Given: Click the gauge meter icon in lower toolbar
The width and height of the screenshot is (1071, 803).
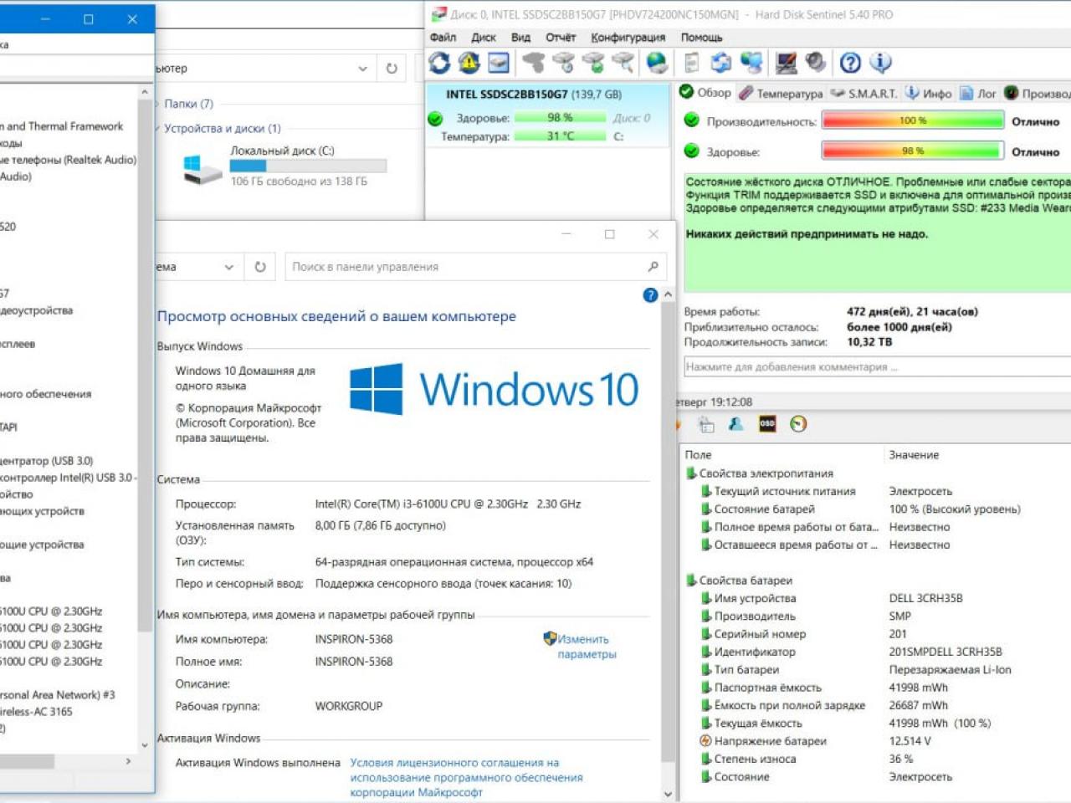Looking at the screenshot, I should (798, 424).
